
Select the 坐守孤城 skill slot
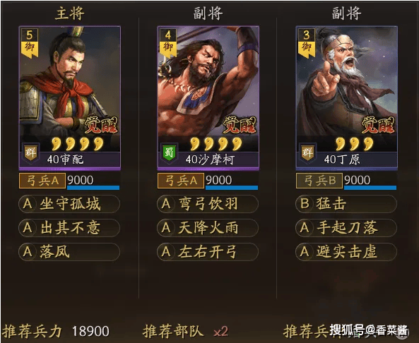[69, 204]
